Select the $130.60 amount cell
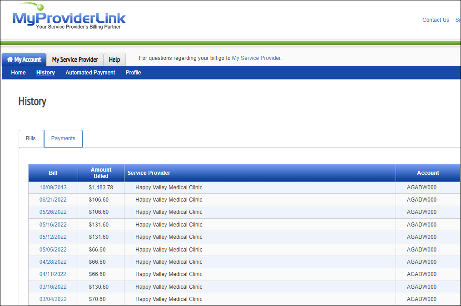Viewport: 461px width, 306px height. point(101,287)
